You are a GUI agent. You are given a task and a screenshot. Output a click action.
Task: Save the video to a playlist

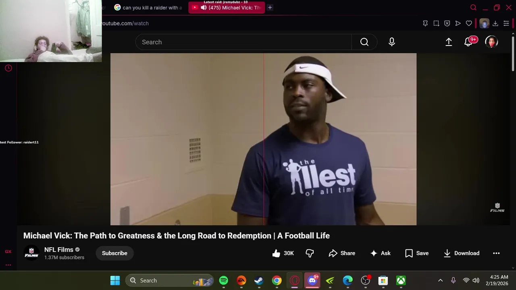pos(417,253)
